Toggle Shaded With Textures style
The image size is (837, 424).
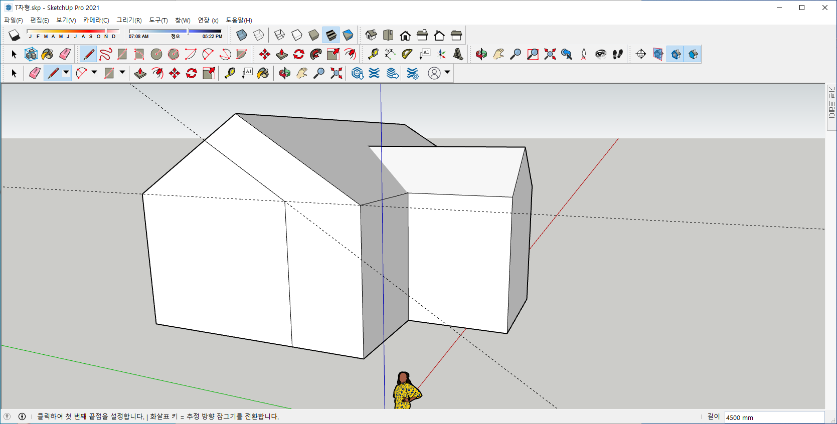(331, 35)
